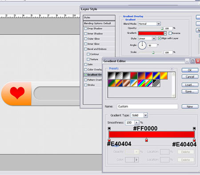Select the middle #FF0000 color stop
The height and width of the screenshot is (175, 200).
tap(146, 140)
